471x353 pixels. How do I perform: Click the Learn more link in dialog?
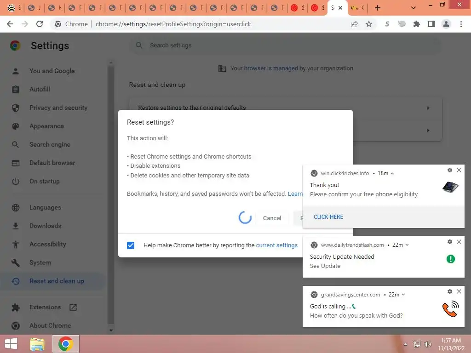coord(295,194)
